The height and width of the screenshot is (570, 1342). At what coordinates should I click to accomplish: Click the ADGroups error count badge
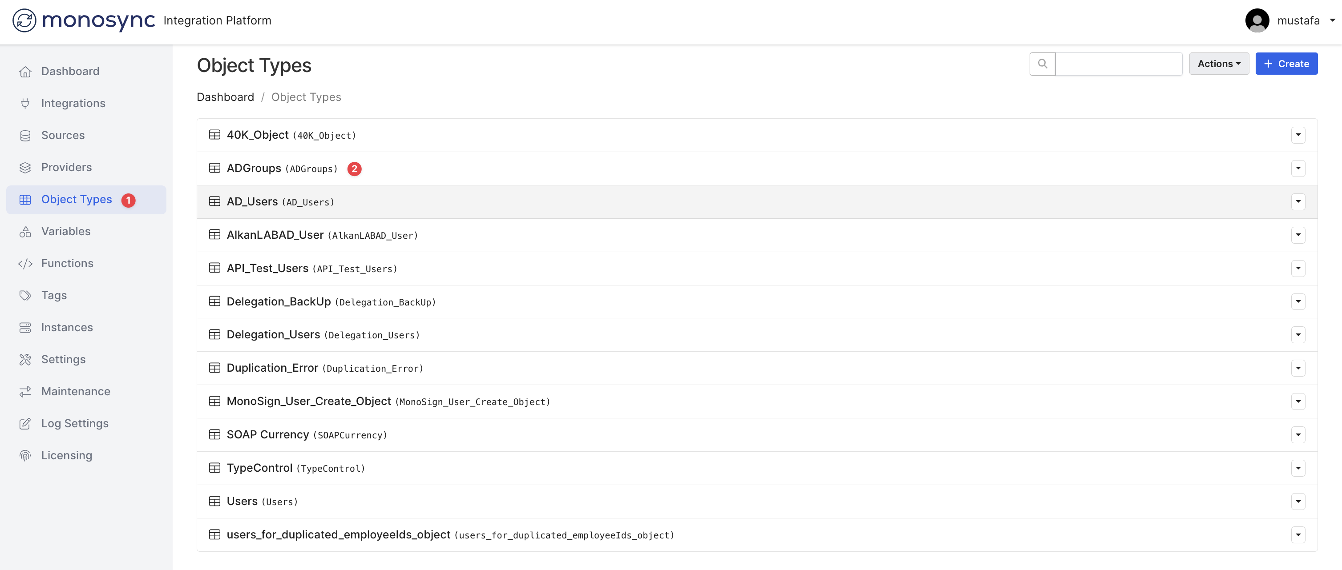pyautogui.click(x=355, y=169)
